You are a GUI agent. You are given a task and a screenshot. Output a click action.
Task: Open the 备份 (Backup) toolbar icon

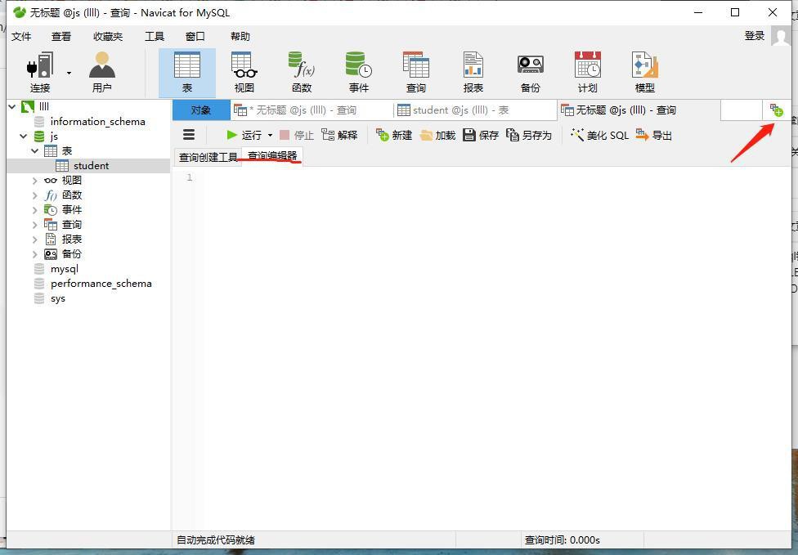pos(531,72)
